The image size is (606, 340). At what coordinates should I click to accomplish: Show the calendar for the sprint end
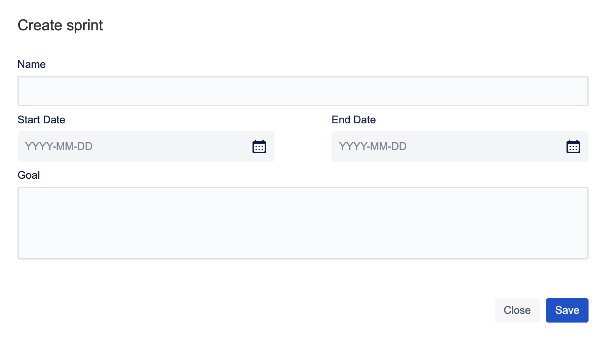coord(573,146)
